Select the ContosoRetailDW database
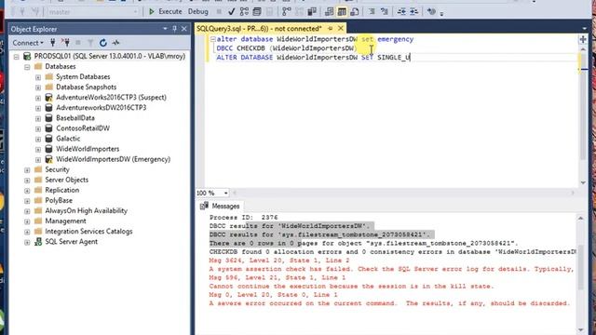The height and width of the screenshot is (335, 596). (x=83, y=128)
